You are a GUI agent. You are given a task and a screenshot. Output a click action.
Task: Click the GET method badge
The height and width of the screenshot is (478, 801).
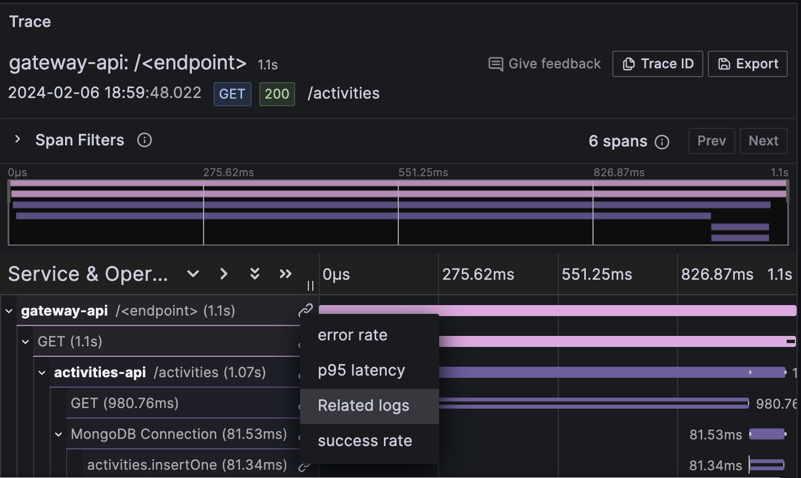click(x=232, y=94)
